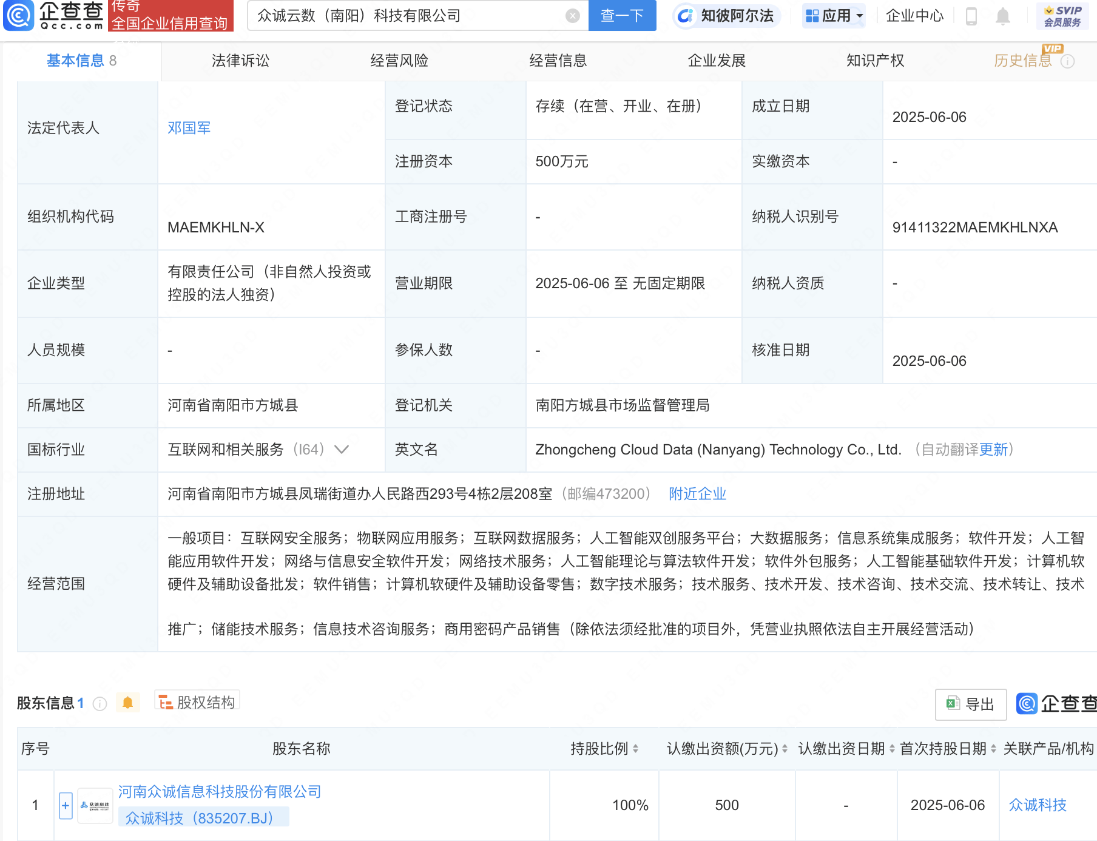Switch to 基本信息 tab
This screenshot has height=841, width=1097.
coord(81,61)
